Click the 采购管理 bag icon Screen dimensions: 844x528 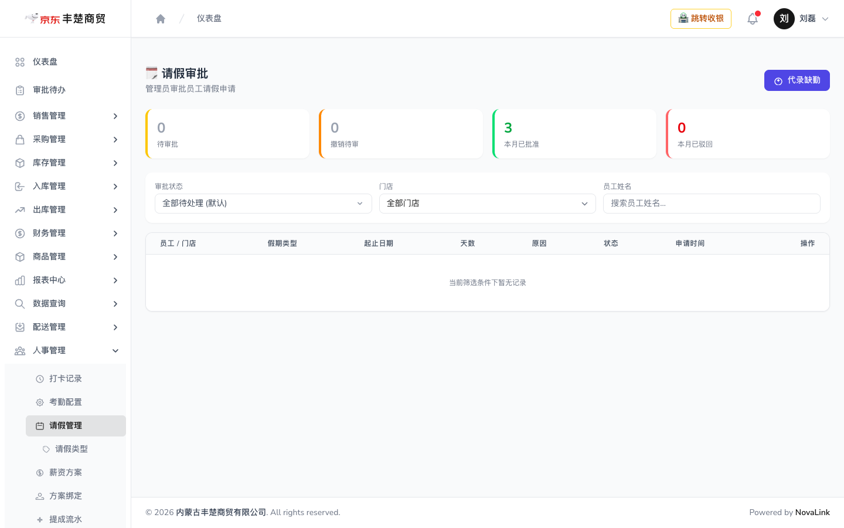(x=20, y=140)
